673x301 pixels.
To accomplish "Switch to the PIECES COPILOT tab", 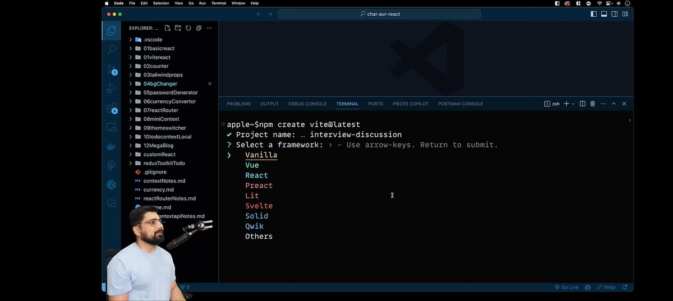I will tap(411, 104).
